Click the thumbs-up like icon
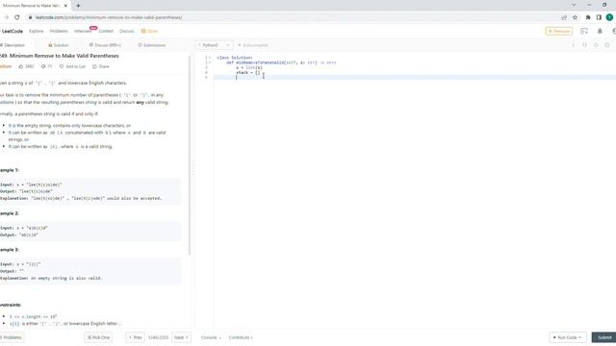This screenshot has width=616, height=346. click(x=21, y=66)
